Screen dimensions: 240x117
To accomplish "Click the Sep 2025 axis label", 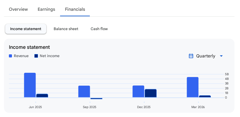I will click(90, 107).
